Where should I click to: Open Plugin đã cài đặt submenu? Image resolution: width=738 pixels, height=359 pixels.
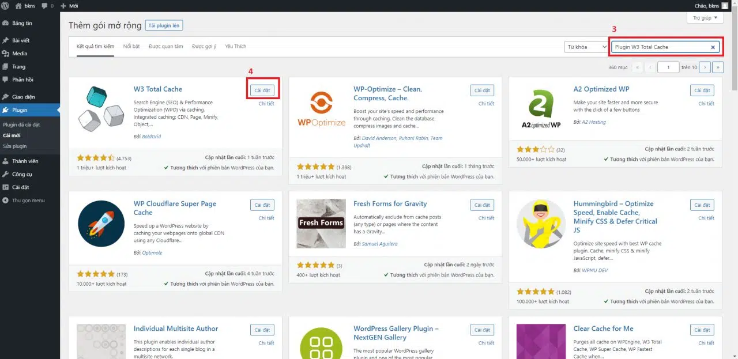pos(21,124)
